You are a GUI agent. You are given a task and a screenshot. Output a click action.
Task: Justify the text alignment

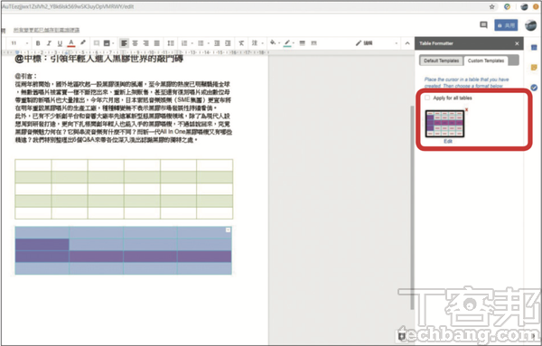[x=156, y=43]
